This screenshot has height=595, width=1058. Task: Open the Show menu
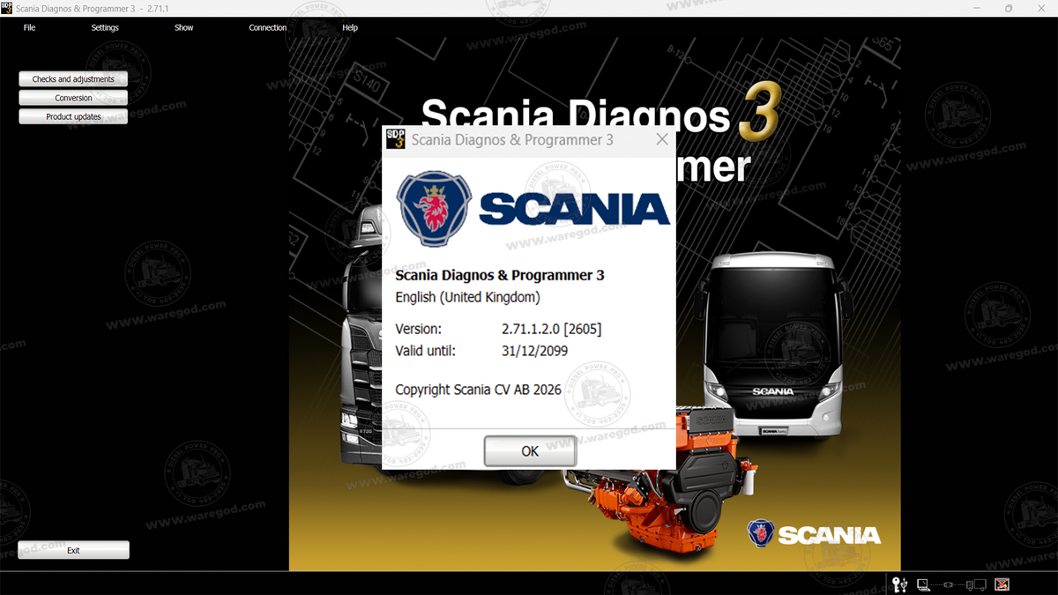(x=183, y=27)
